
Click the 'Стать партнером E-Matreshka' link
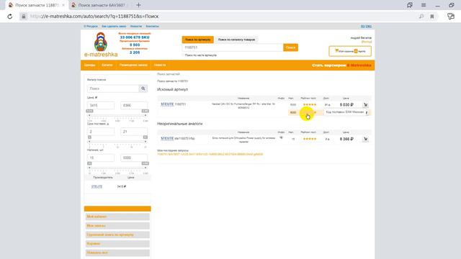tap(341, 65)
